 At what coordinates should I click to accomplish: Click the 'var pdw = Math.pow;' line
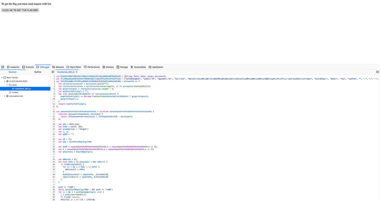pyautogui.click(x=68, y=124)
